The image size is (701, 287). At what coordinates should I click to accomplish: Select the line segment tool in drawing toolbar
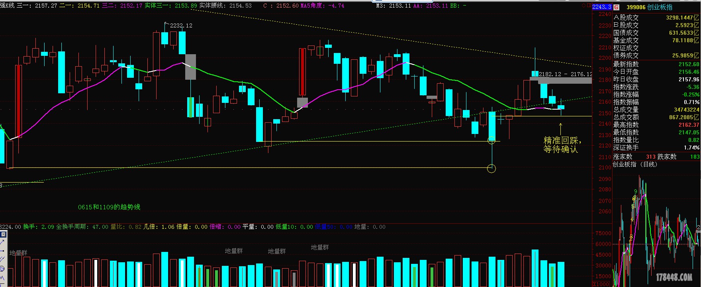[x=2, y=251]
